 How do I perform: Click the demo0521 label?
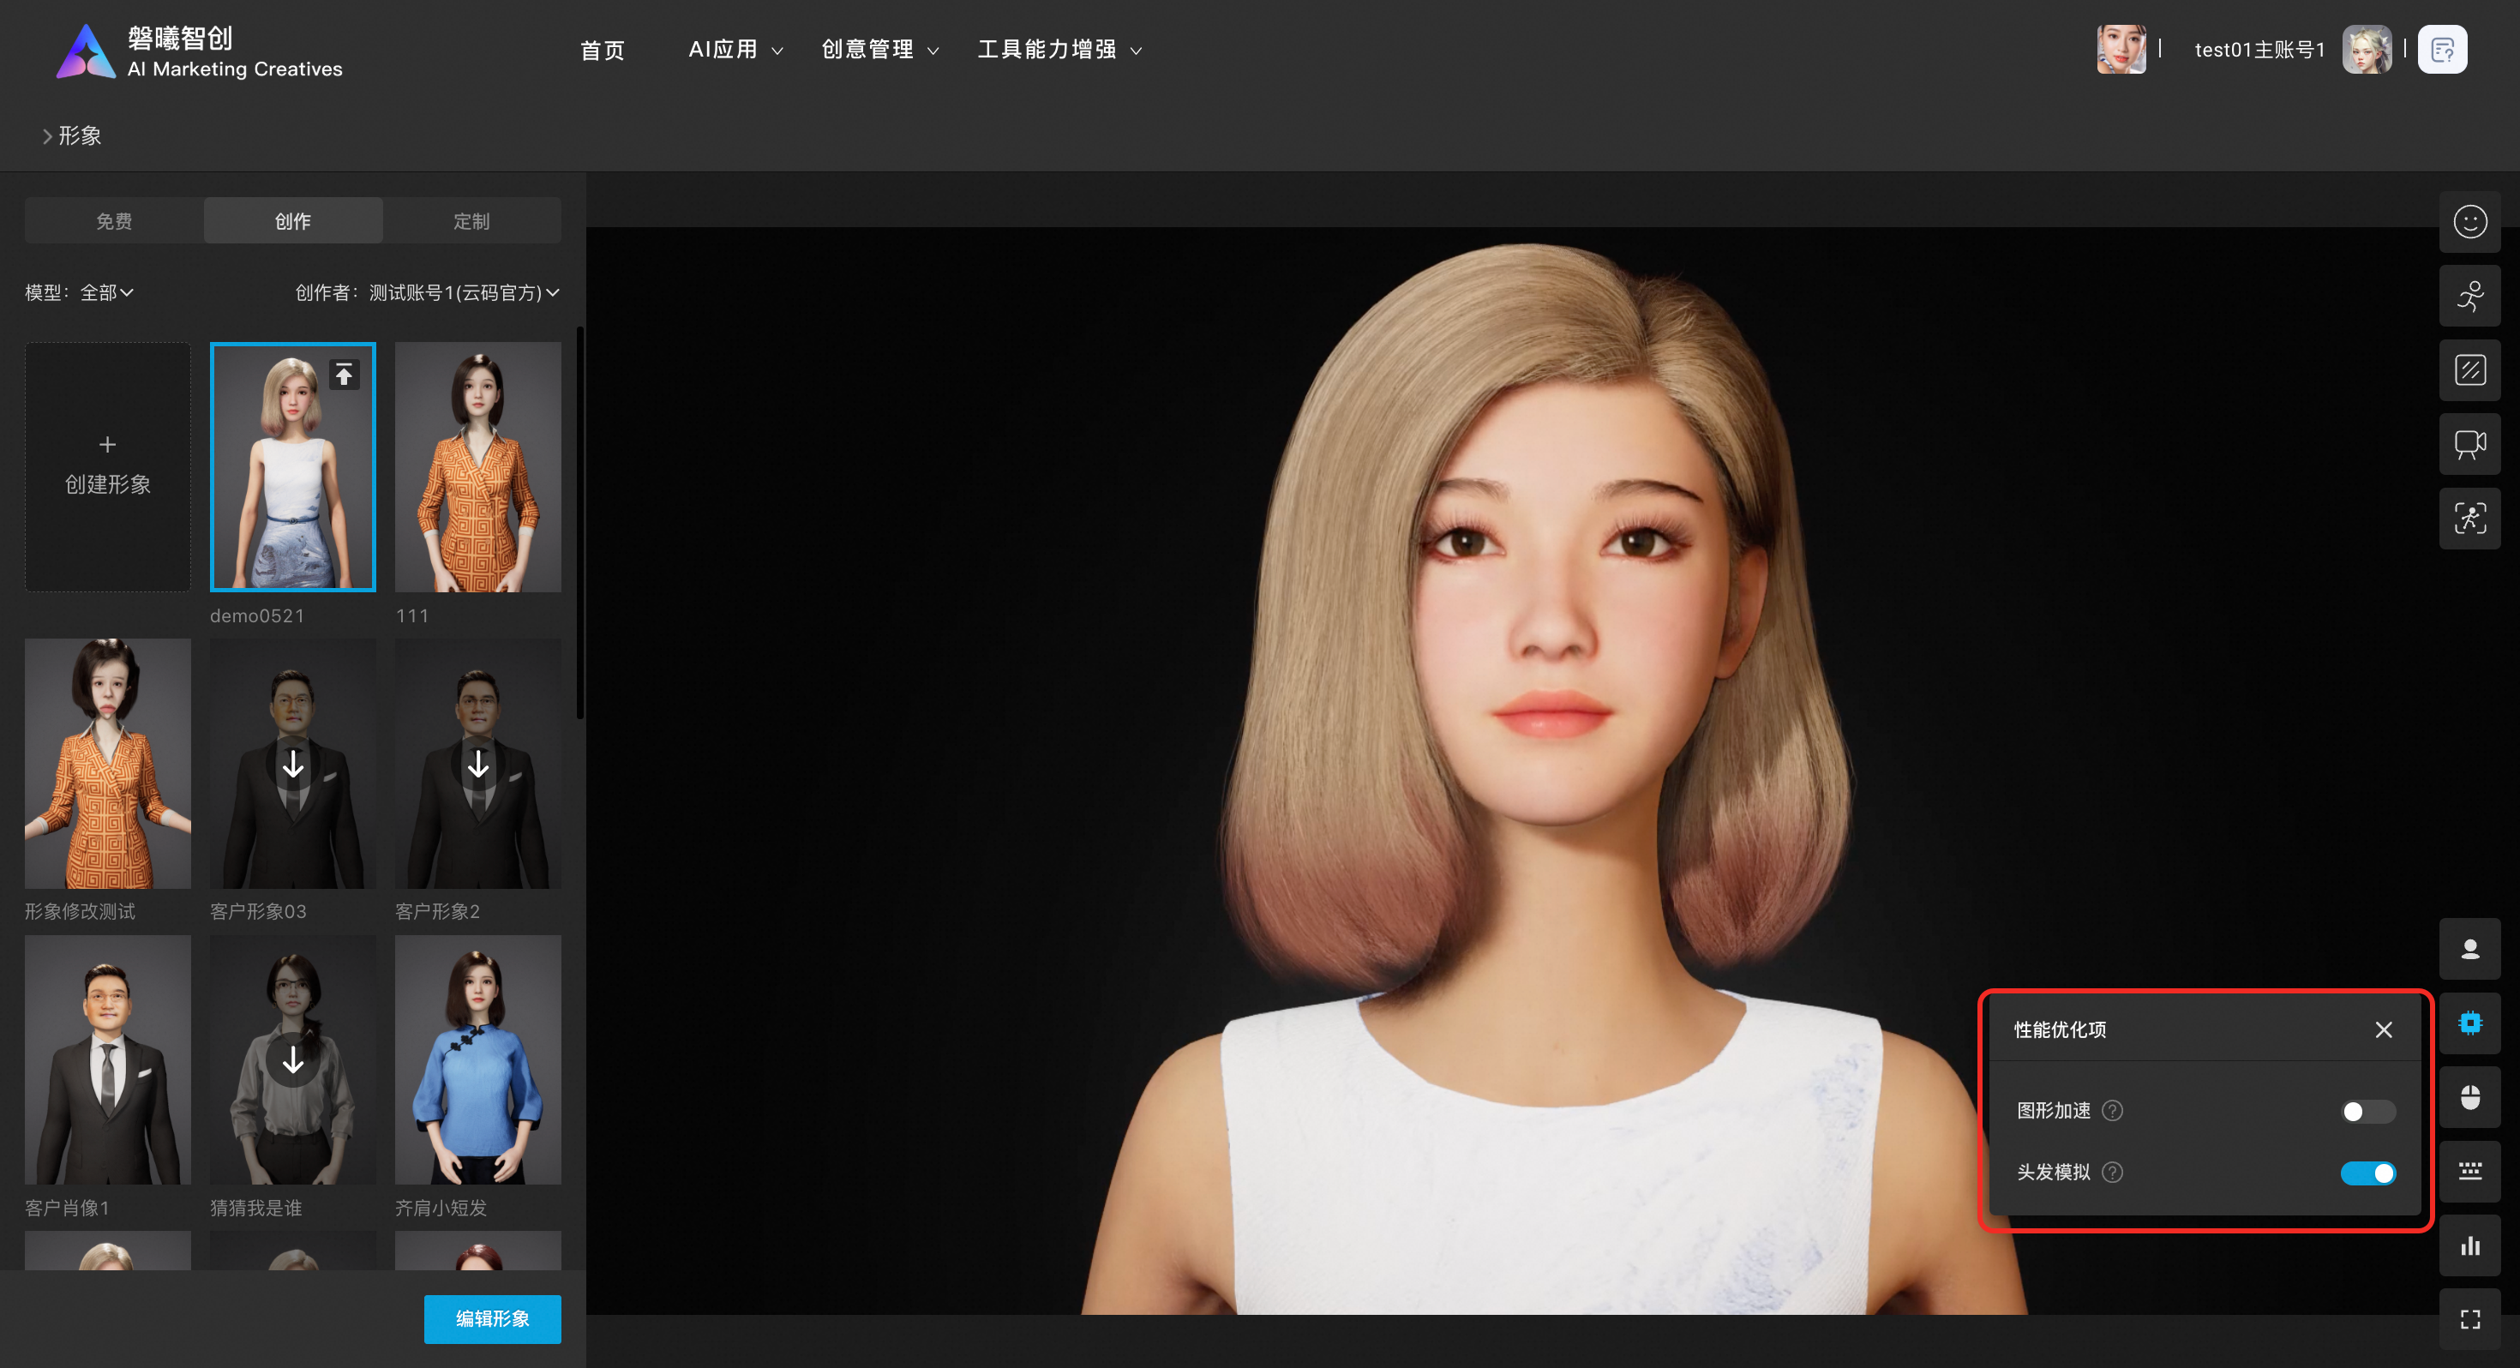pos(257,616)
